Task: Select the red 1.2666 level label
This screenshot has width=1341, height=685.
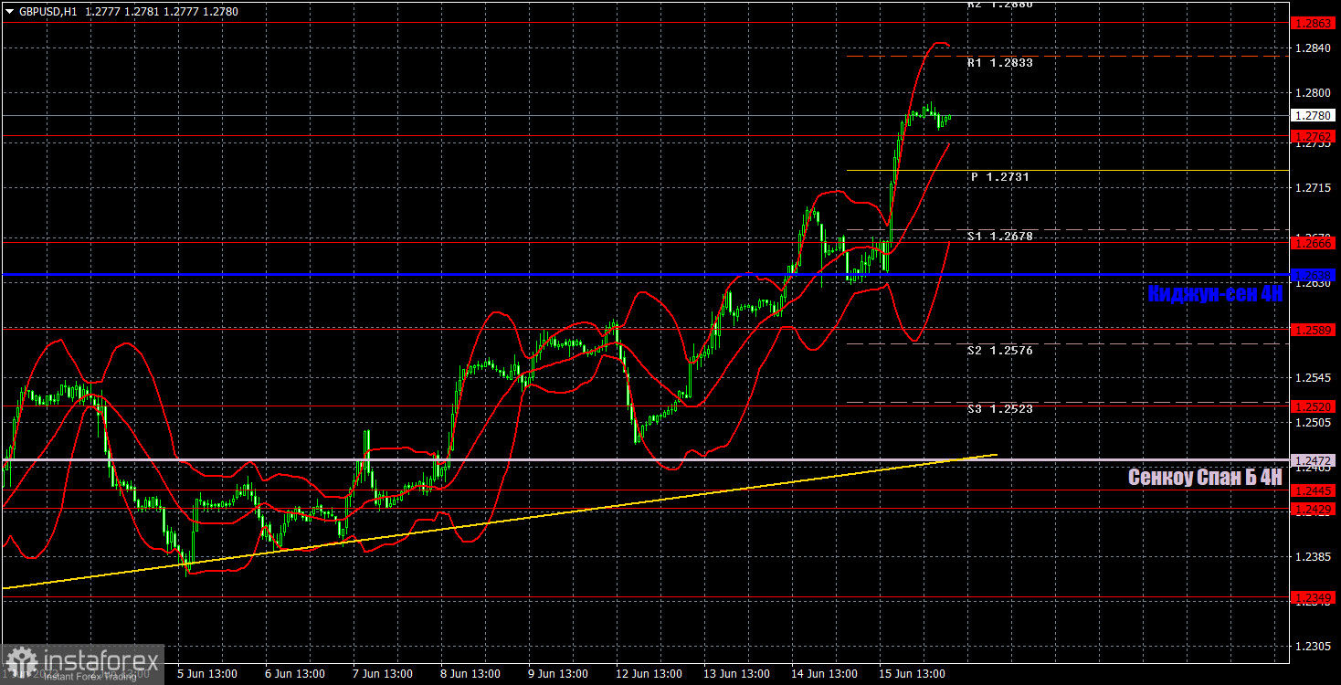Action: [1313, 244]
